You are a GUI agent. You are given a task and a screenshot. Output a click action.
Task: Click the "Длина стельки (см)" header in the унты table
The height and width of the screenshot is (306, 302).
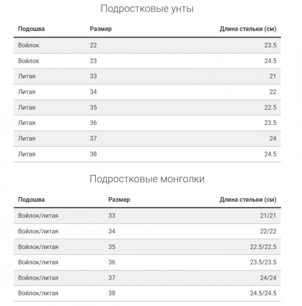pyautogui.click(x=248, y=29)
